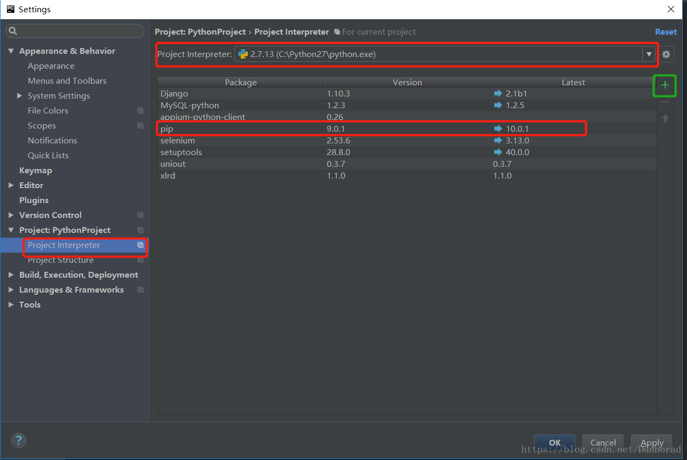The width and height of the screenshot is (687, 460).
Task: Click the update arrow icon for selenium
Action: 498,140
